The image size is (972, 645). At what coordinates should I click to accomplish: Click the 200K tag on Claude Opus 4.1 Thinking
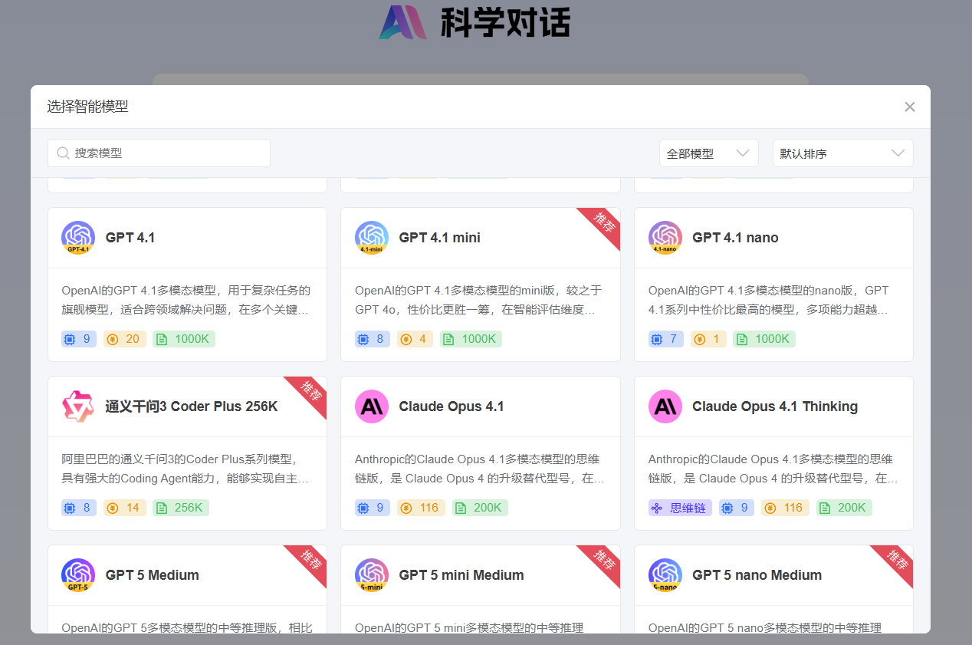(844, 508)
